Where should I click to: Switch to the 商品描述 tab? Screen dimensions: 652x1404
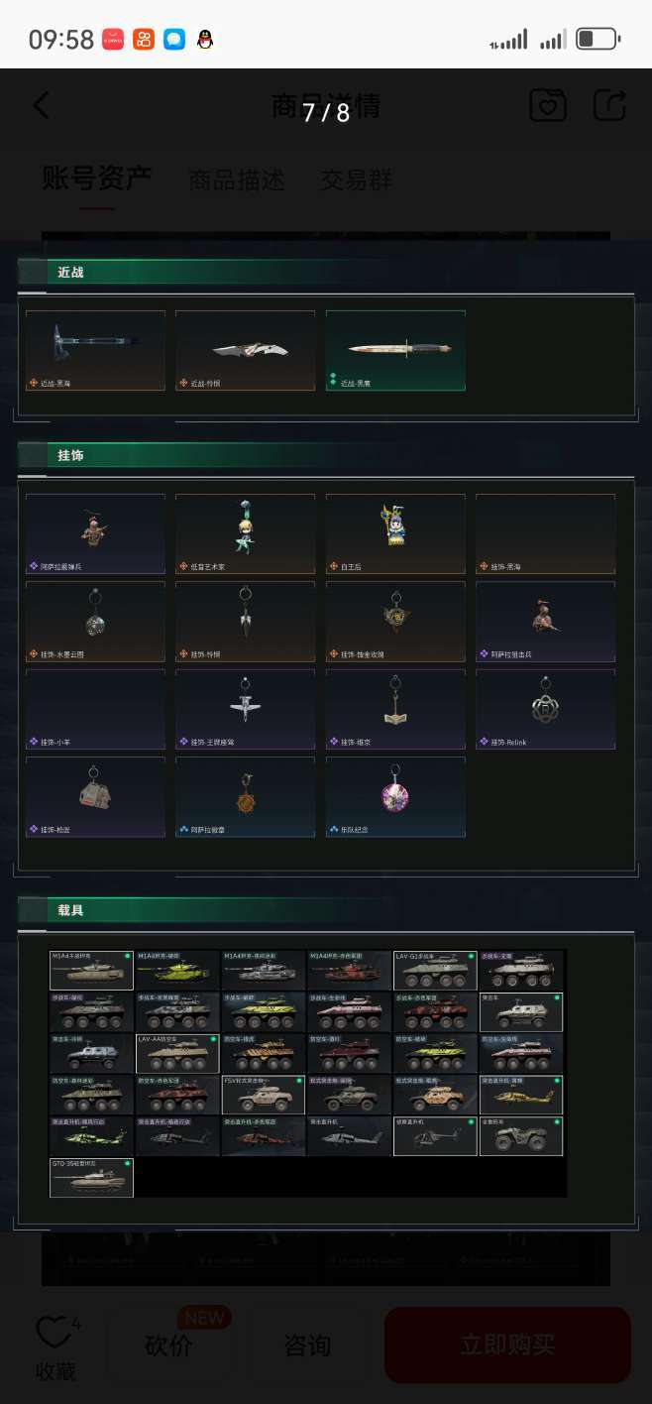[237, 180]
